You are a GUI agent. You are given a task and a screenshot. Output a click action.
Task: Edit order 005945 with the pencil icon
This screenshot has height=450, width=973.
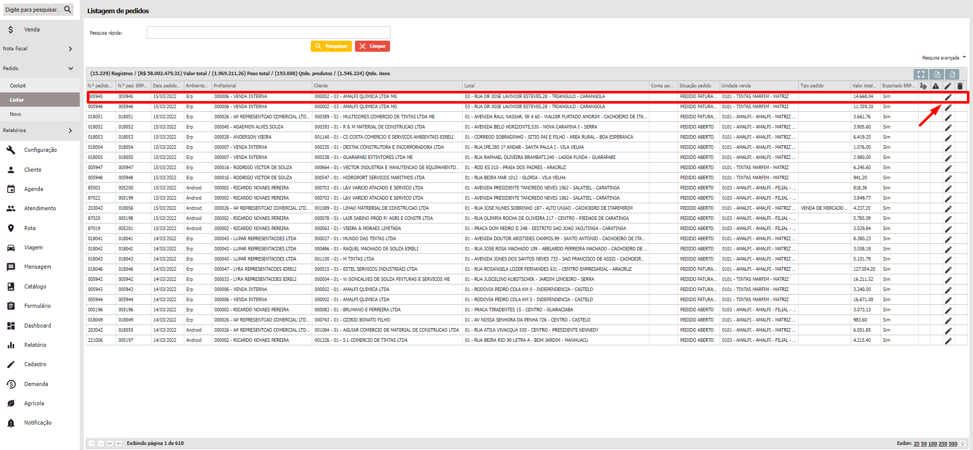[948, 97]
